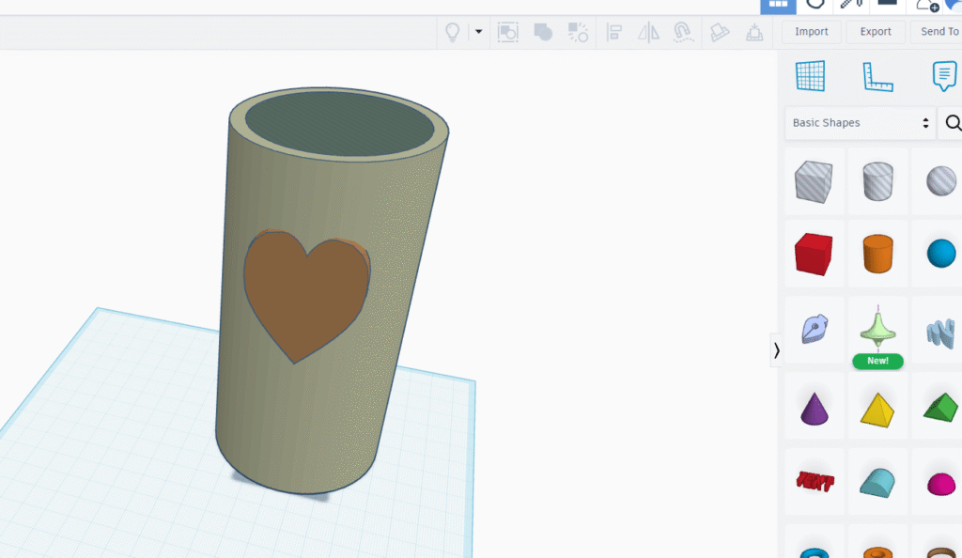Select the Ruler tool icon
Screen dimensions: 962x558
[877, 76]
